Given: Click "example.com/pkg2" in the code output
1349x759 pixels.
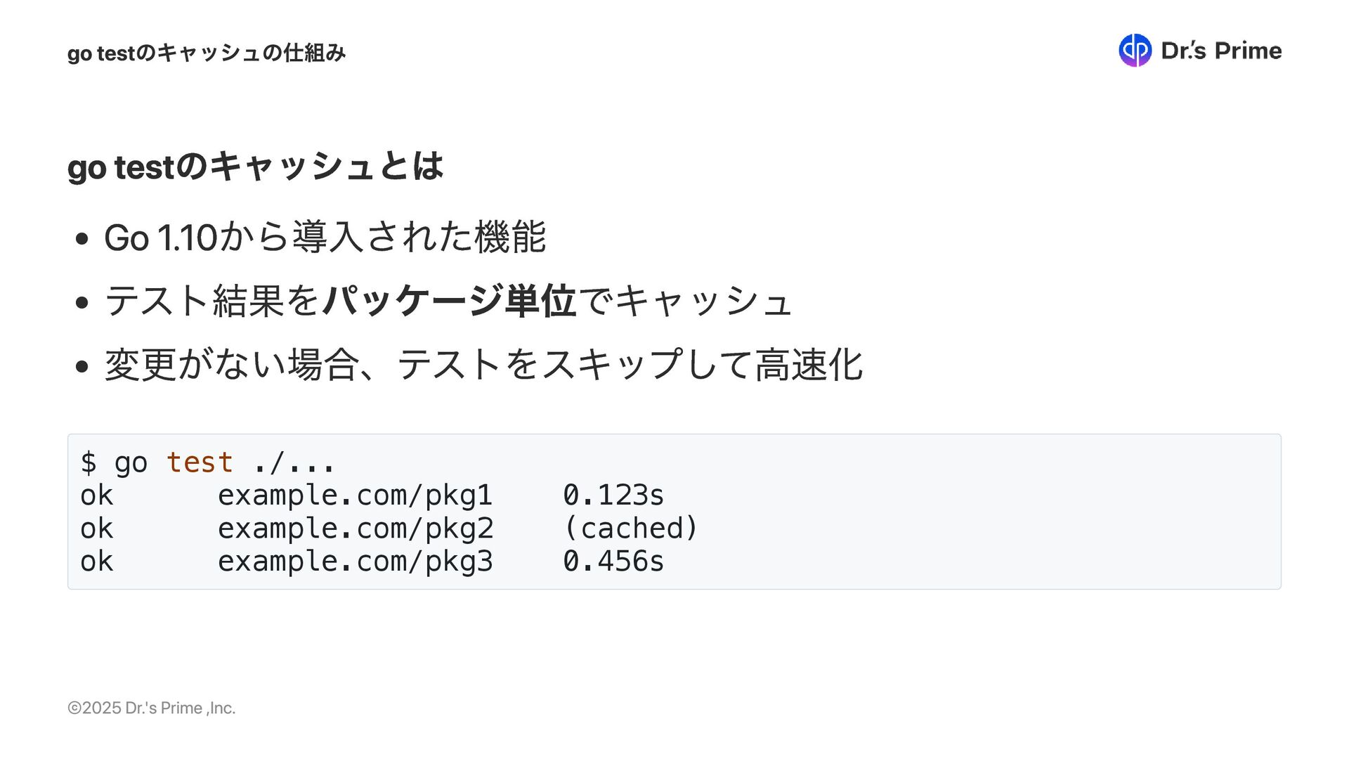Looking at the screenshot, I should (356, 528).
